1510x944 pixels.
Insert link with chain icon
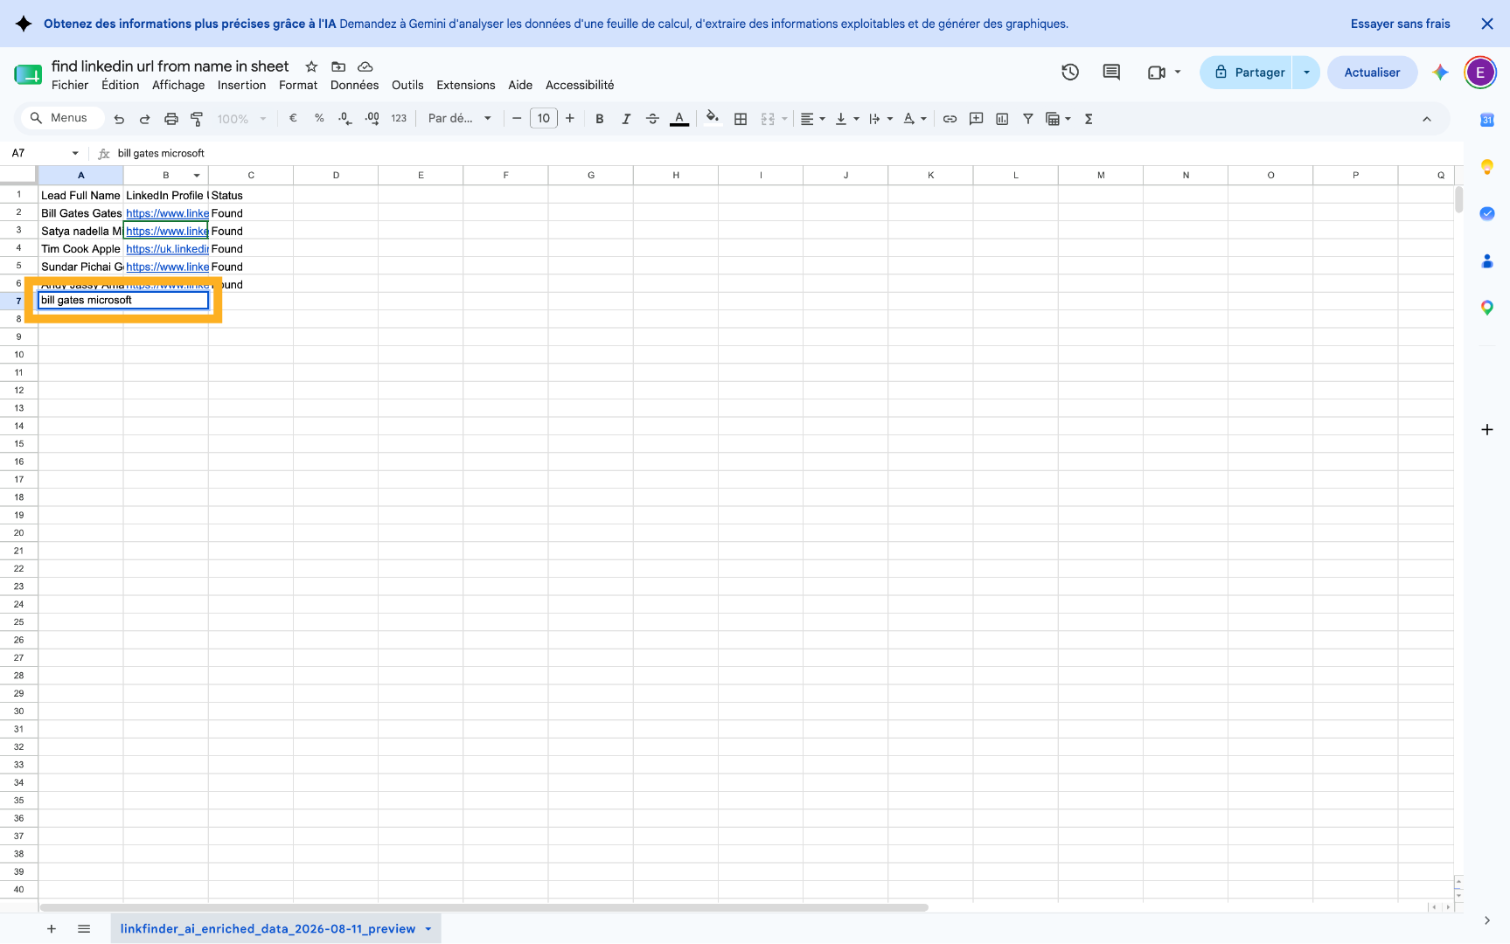(x=950, y=119)
